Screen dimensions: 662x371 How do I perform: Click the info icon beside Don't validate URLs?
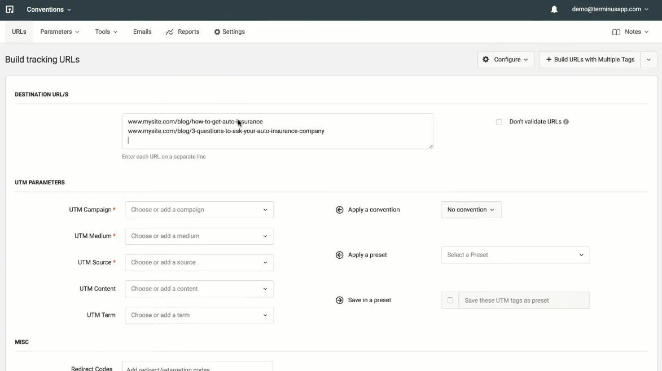click(566, 122)
